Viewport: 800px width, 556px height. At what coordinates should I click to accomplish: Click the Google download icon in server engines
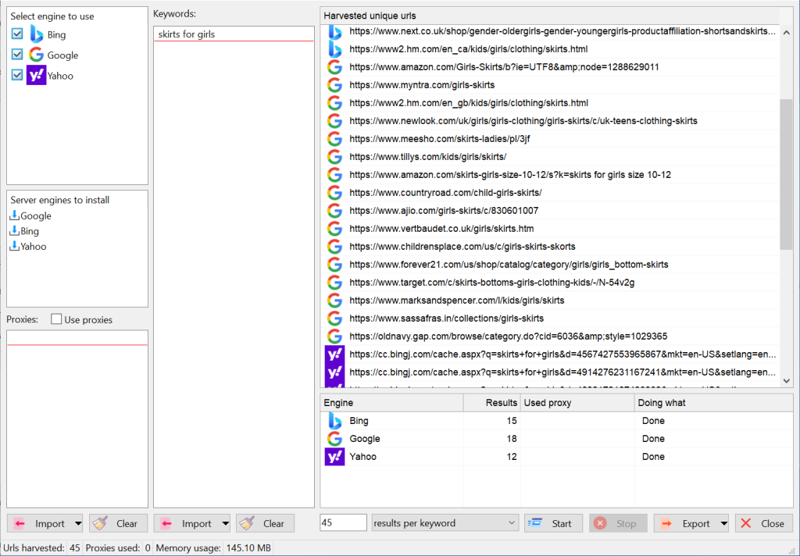pos(14,216)
